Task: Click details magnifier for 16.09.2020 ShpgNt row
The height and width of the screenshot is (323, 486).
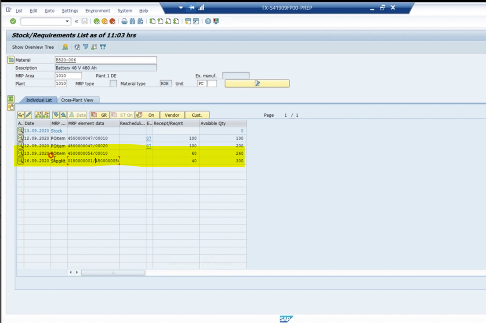Action: click(x=21, y=161)
